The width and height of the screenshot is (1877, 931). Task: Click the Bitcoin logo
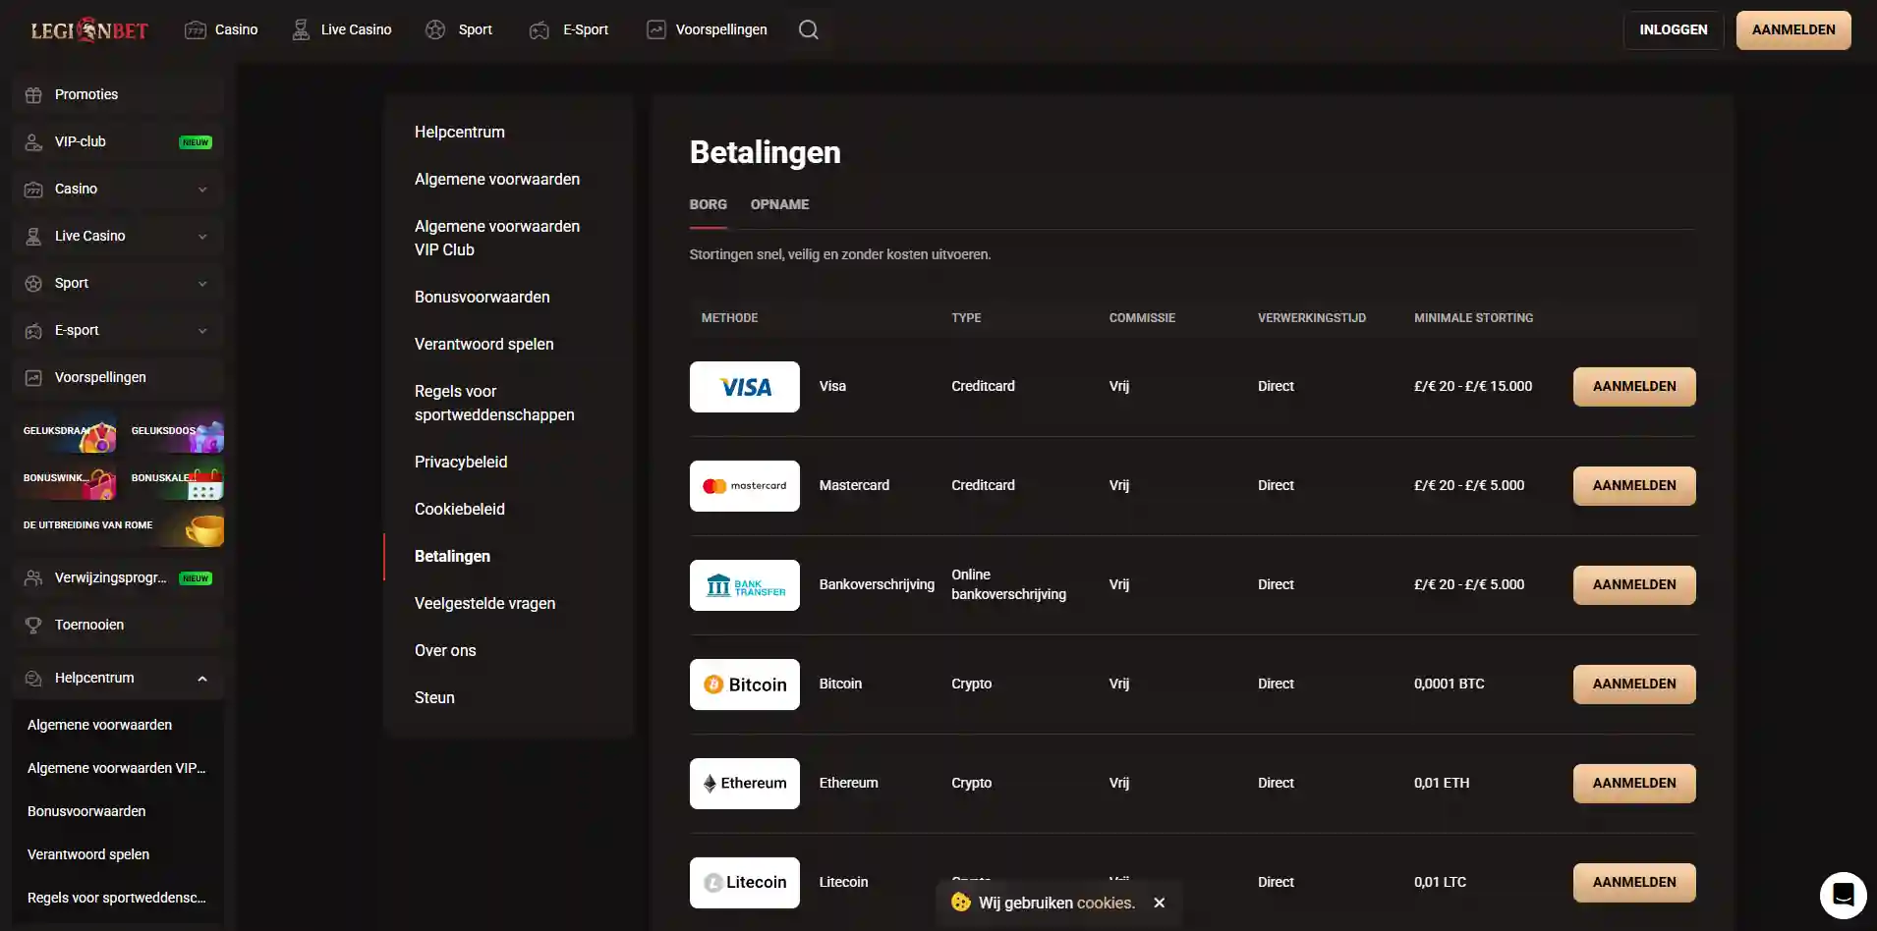[x=745, y=685]
